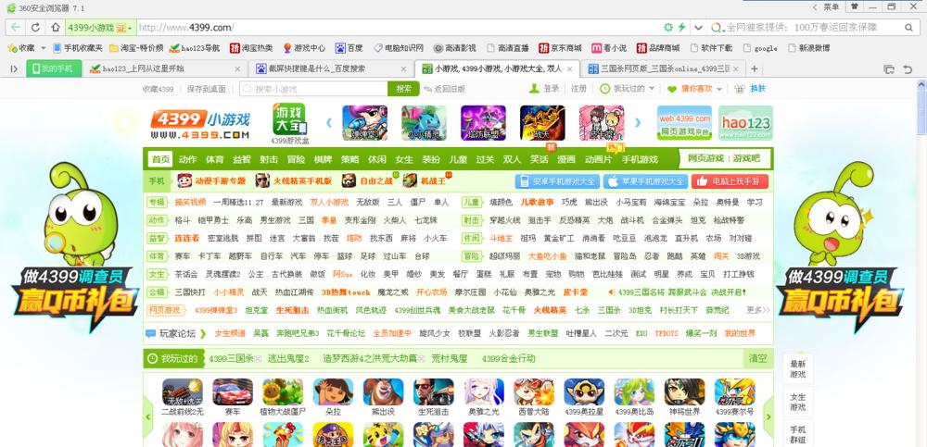
Task: Open the browser home page icon
Action: point(55,27)
